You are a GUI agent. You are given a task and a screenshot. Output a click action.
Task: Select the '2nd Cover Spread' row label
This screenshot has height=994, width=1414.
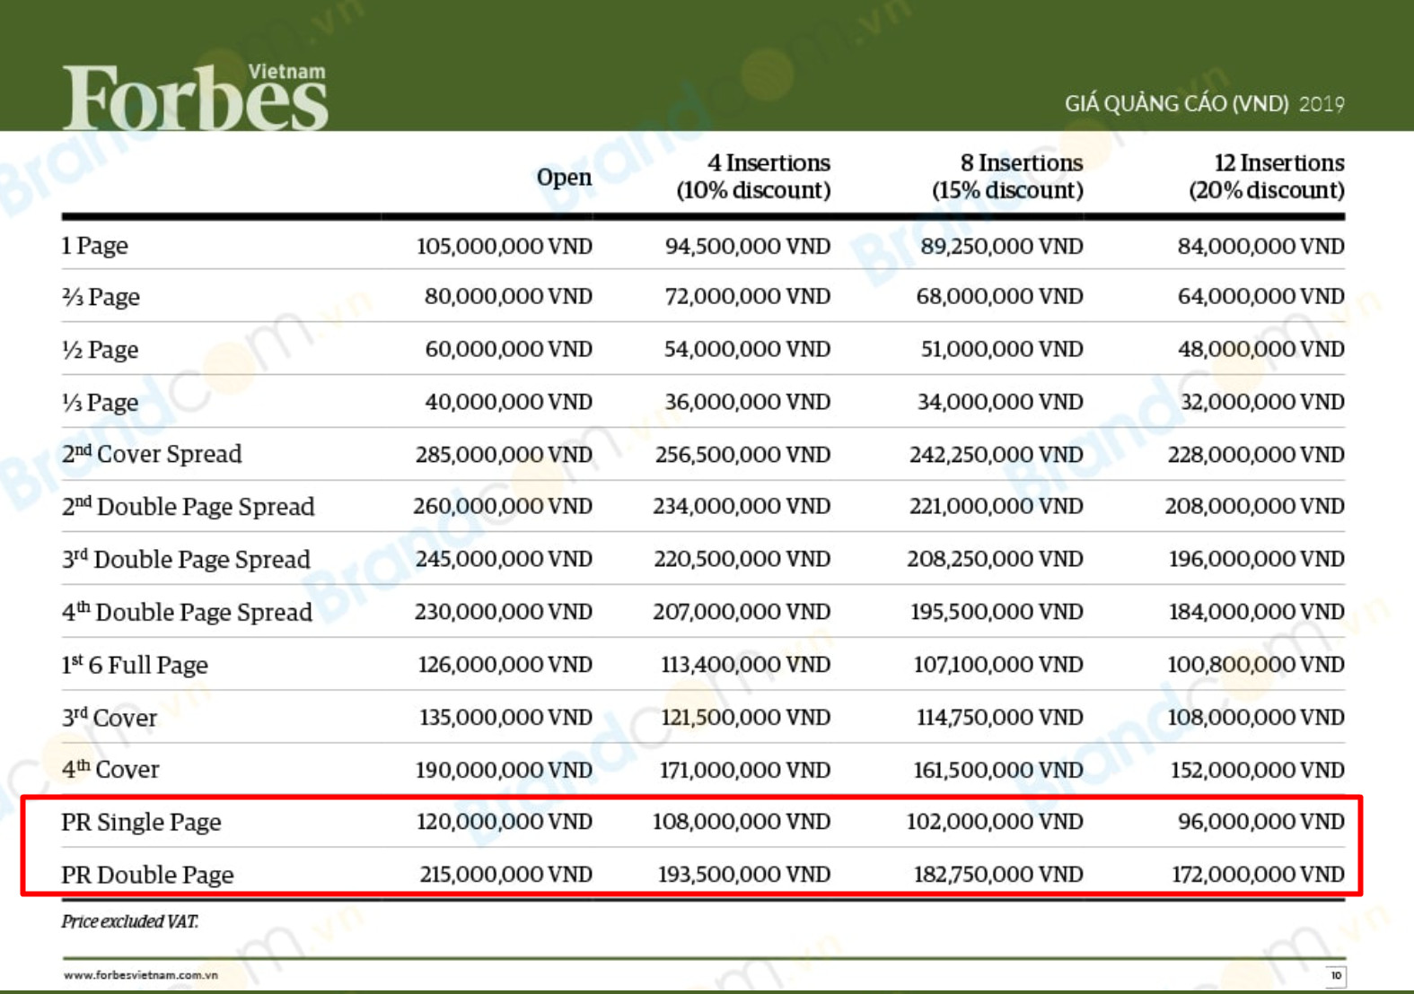pos(152,454)
